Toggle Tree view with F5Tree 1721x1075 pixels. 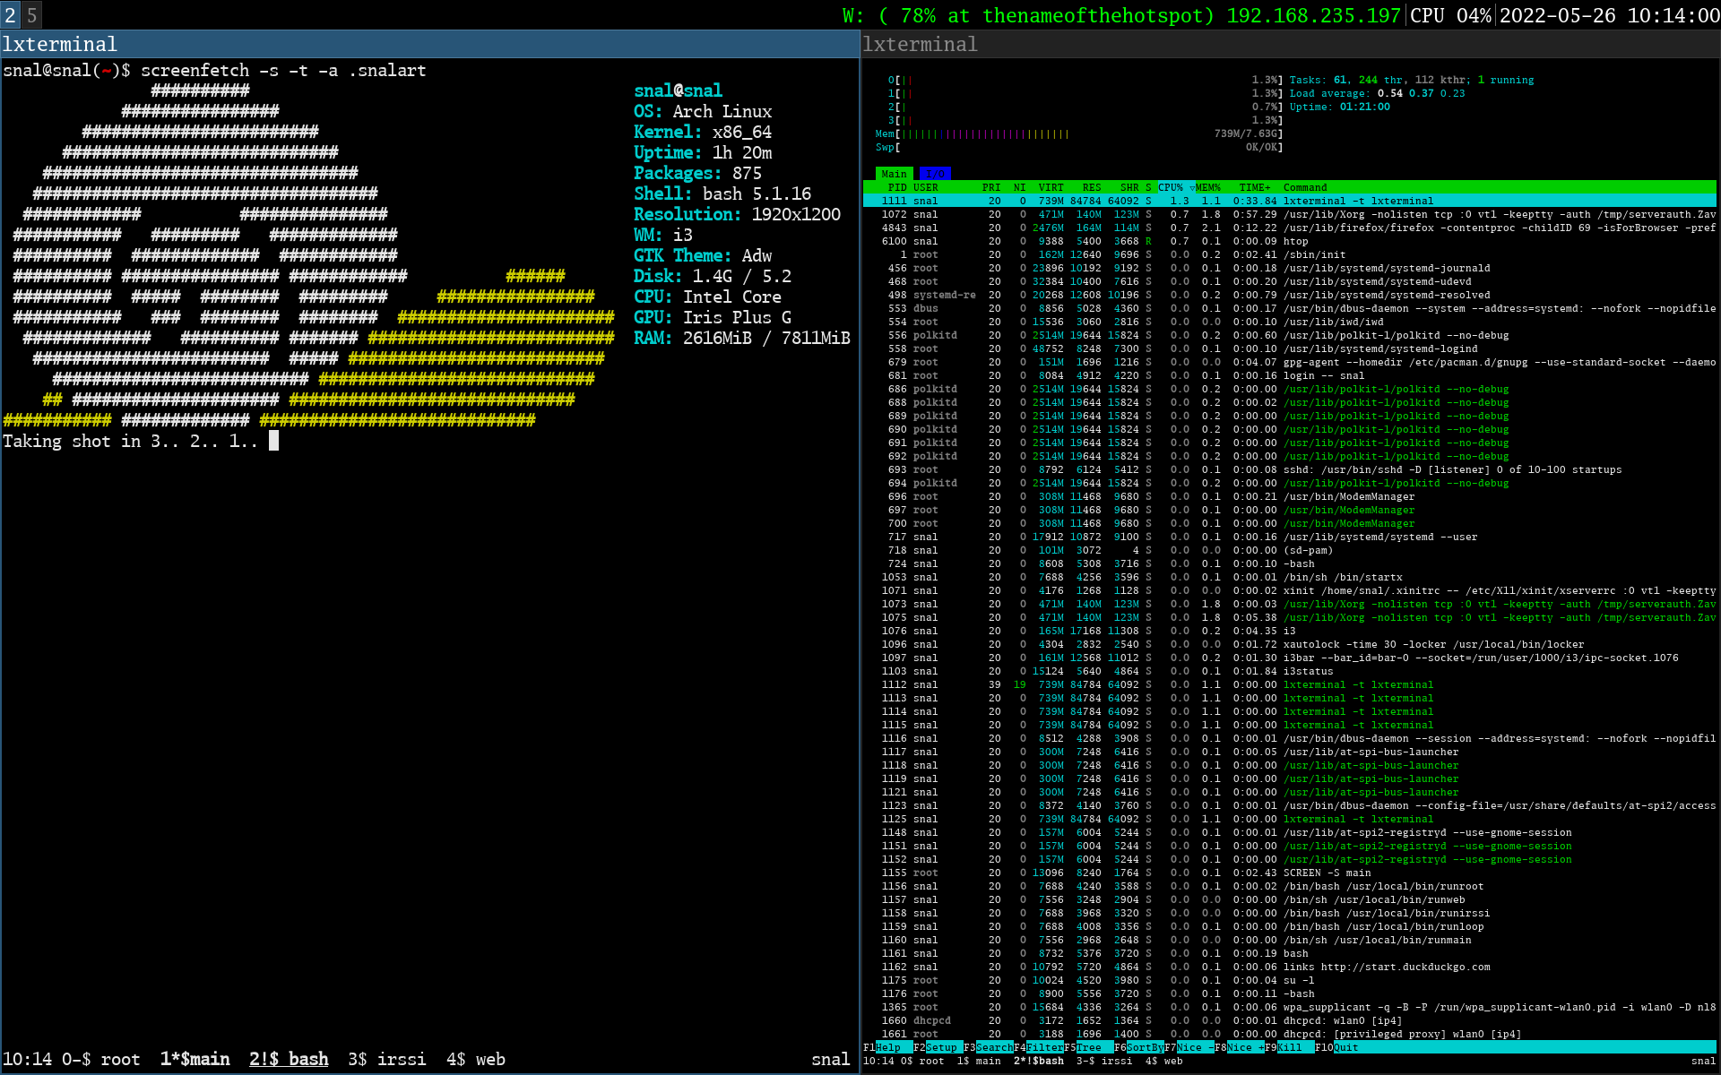click(x=1089, y=1046)
